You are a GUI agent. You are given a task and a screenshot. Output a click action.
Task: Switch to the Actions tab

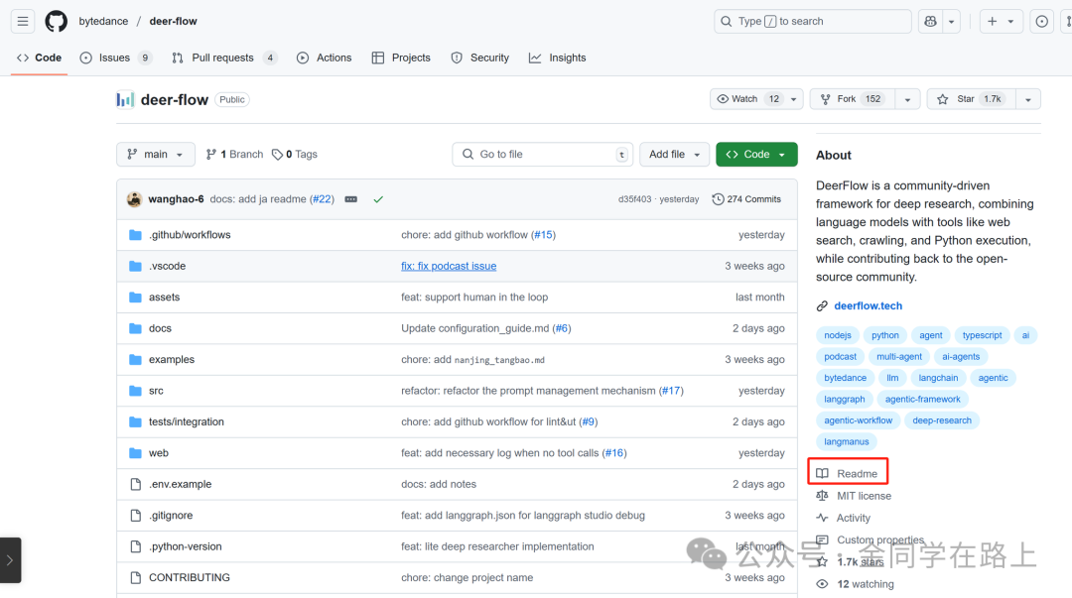(324, 58)
